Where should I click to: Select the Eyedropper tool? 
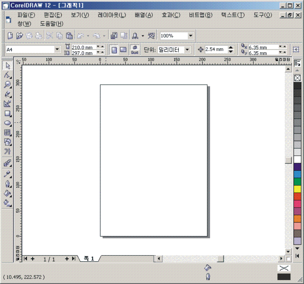(7, 174)
